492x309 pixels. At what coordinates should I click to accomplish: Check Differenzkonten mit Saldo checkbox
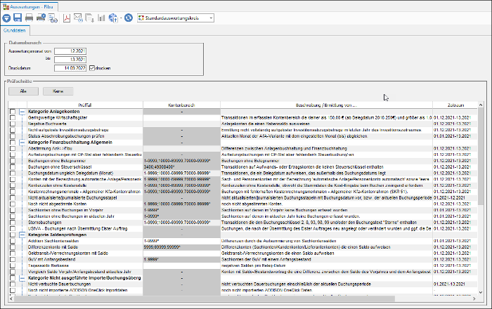(12, 247)
